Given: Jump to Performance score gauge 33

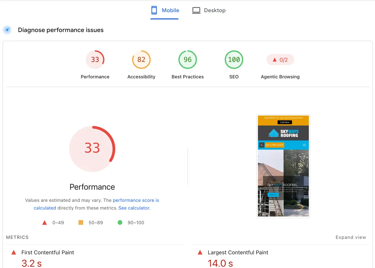Looking at the screenshot, I should click(95, 59).
